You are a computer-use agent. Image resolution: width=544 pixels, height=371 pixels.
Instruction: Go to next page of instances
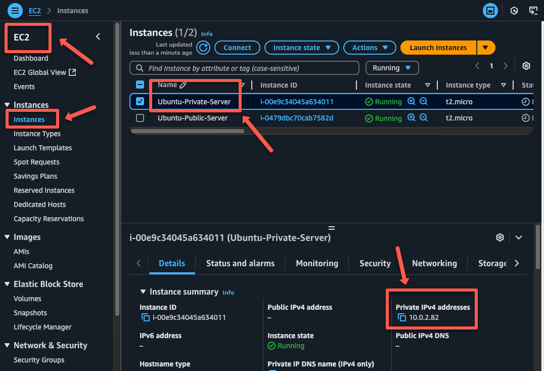coord(505,66)
